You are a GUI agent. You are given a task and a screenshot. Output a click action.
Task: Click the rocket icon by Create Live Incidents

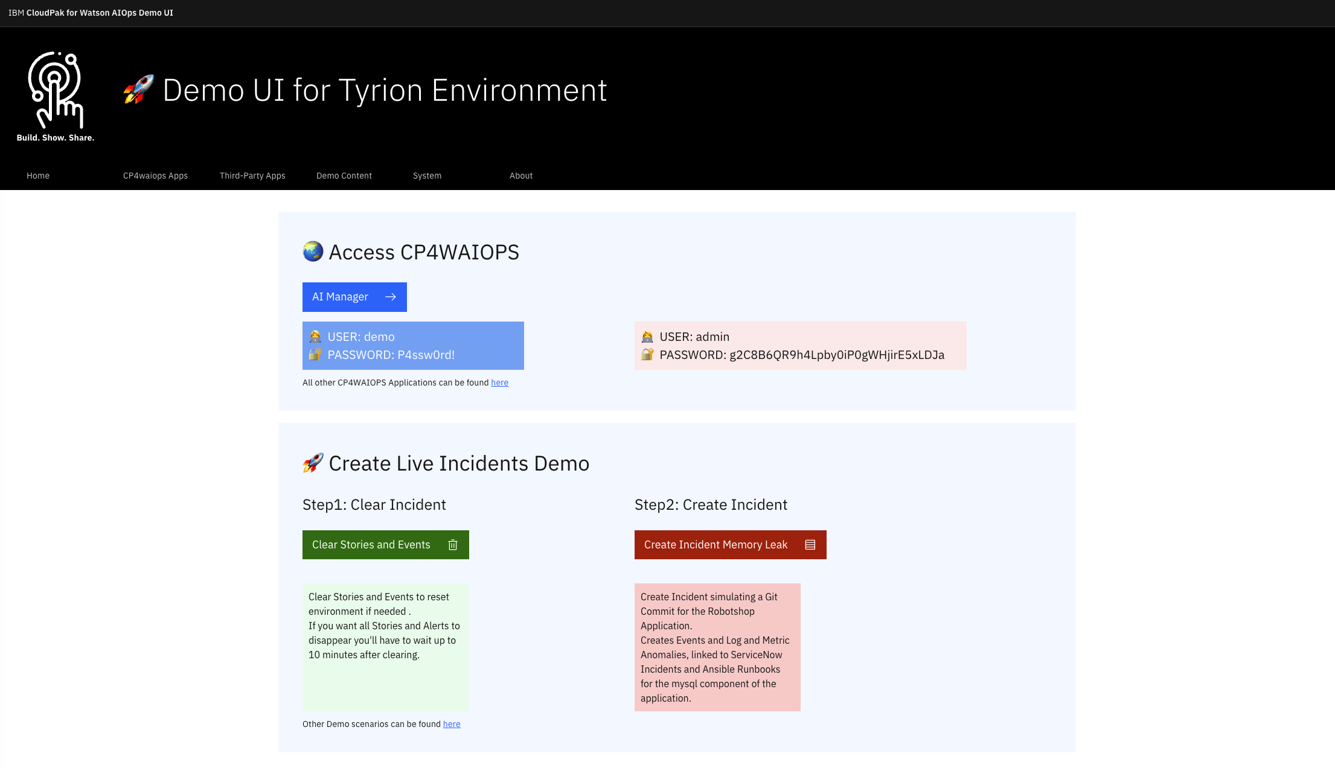(313, 463)
